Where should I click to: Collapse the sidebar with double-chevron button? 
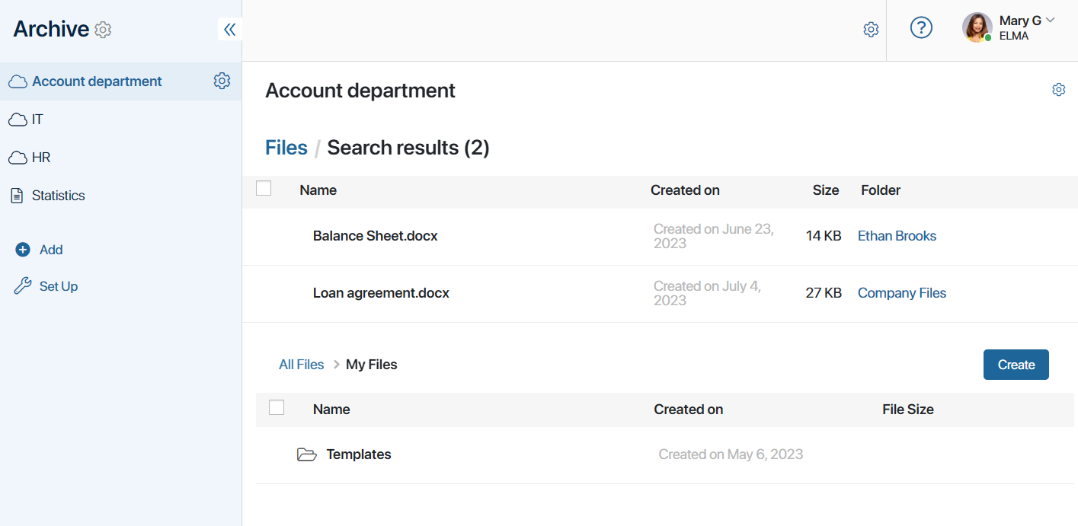pyautogui.click(x=229, y=29)
